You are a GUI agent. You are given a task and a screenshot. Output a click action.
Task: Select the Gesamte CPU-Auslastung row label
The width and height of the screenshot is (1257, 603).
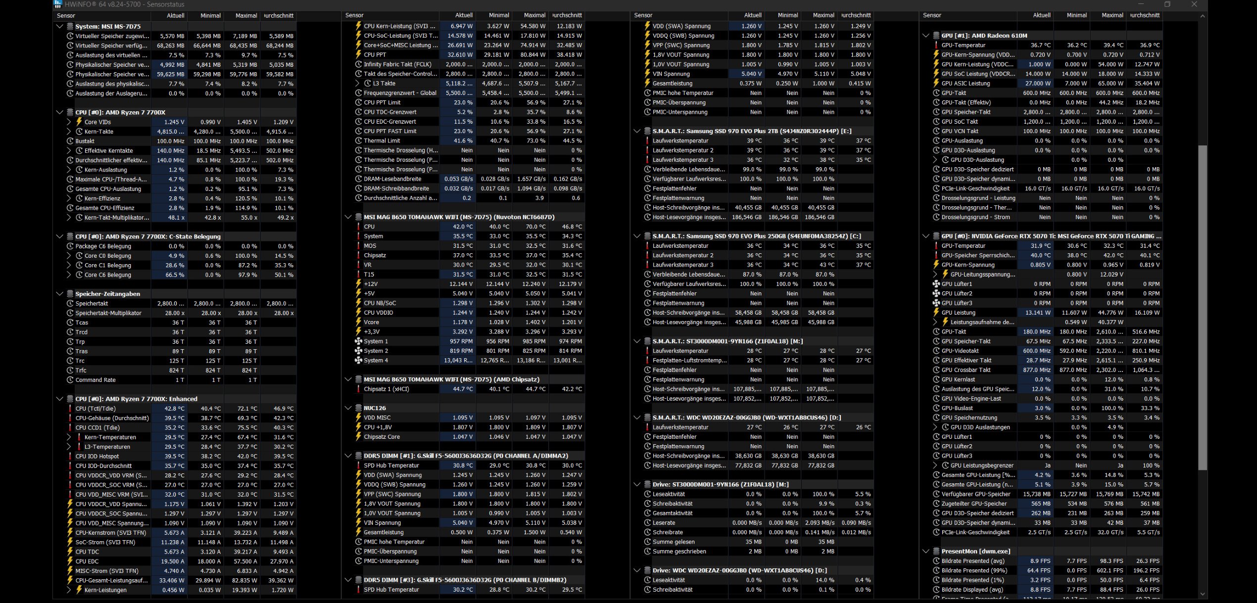click(x=108, y=189)
